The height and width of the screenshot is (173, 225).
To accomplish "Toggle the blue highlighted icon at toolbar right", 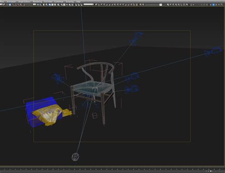I will (x=214, y=5).
